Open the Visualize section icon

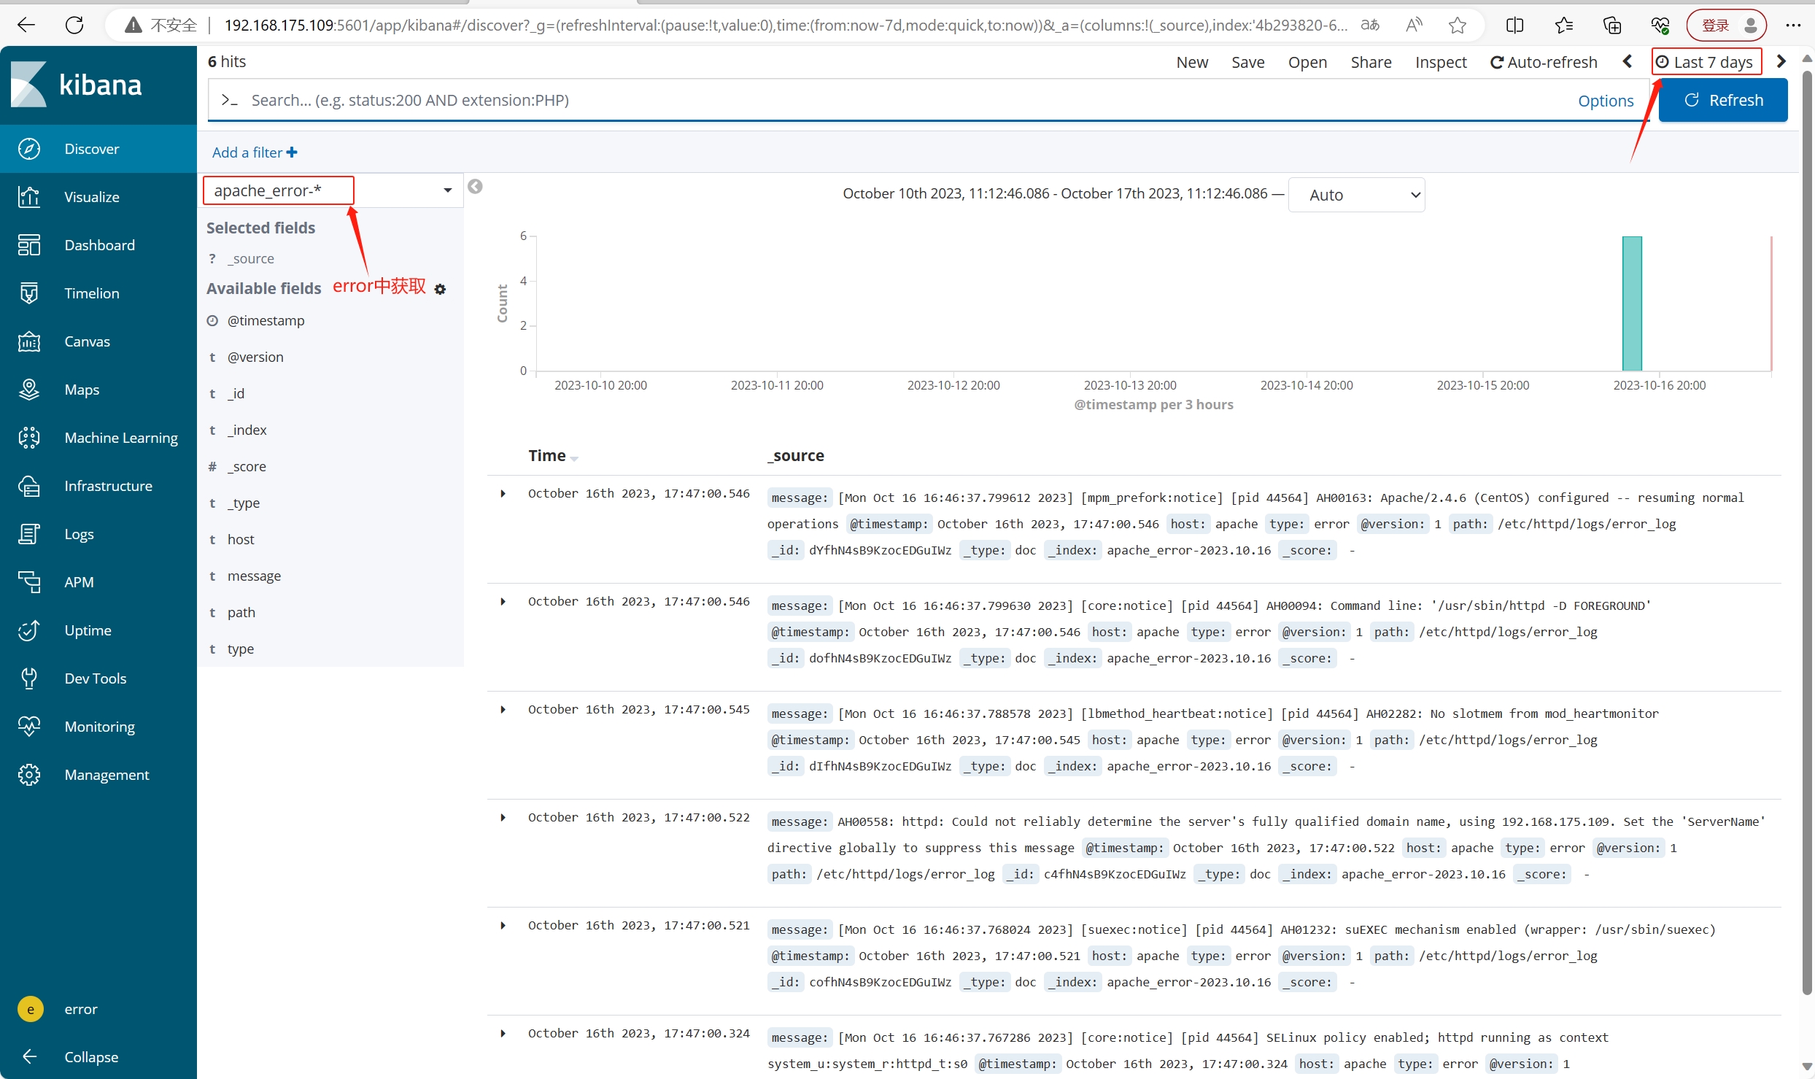(29, 197)
